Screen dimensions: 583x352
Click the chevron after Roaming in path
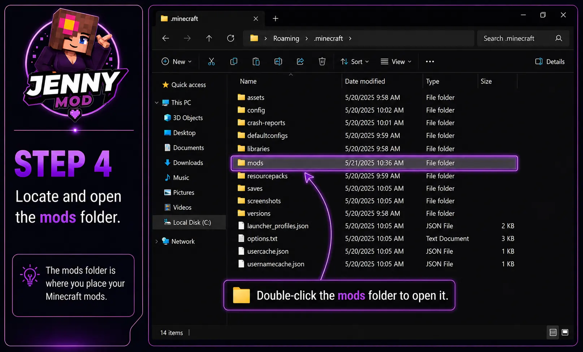[x=307, y=38]
